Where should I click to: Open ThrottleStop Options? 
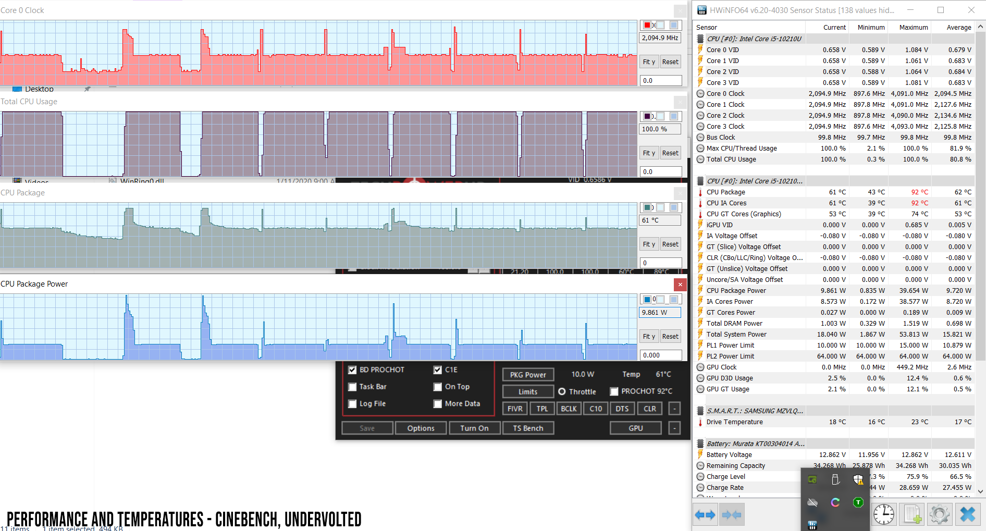(421, 428)
